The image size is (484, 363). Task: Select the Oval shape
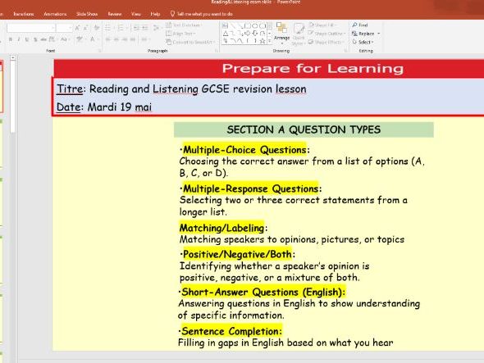(255, 25)
